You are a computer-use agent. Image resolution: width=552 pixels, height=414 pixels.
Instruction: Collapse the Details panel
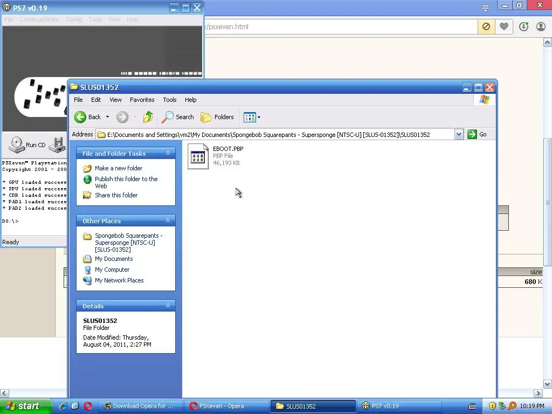(168, 306)
